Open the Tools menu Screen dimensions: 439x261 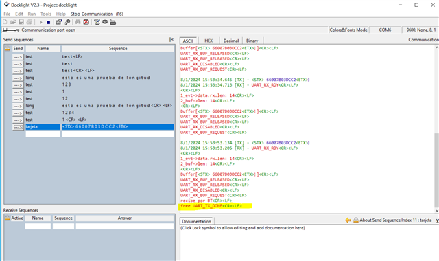46,14
